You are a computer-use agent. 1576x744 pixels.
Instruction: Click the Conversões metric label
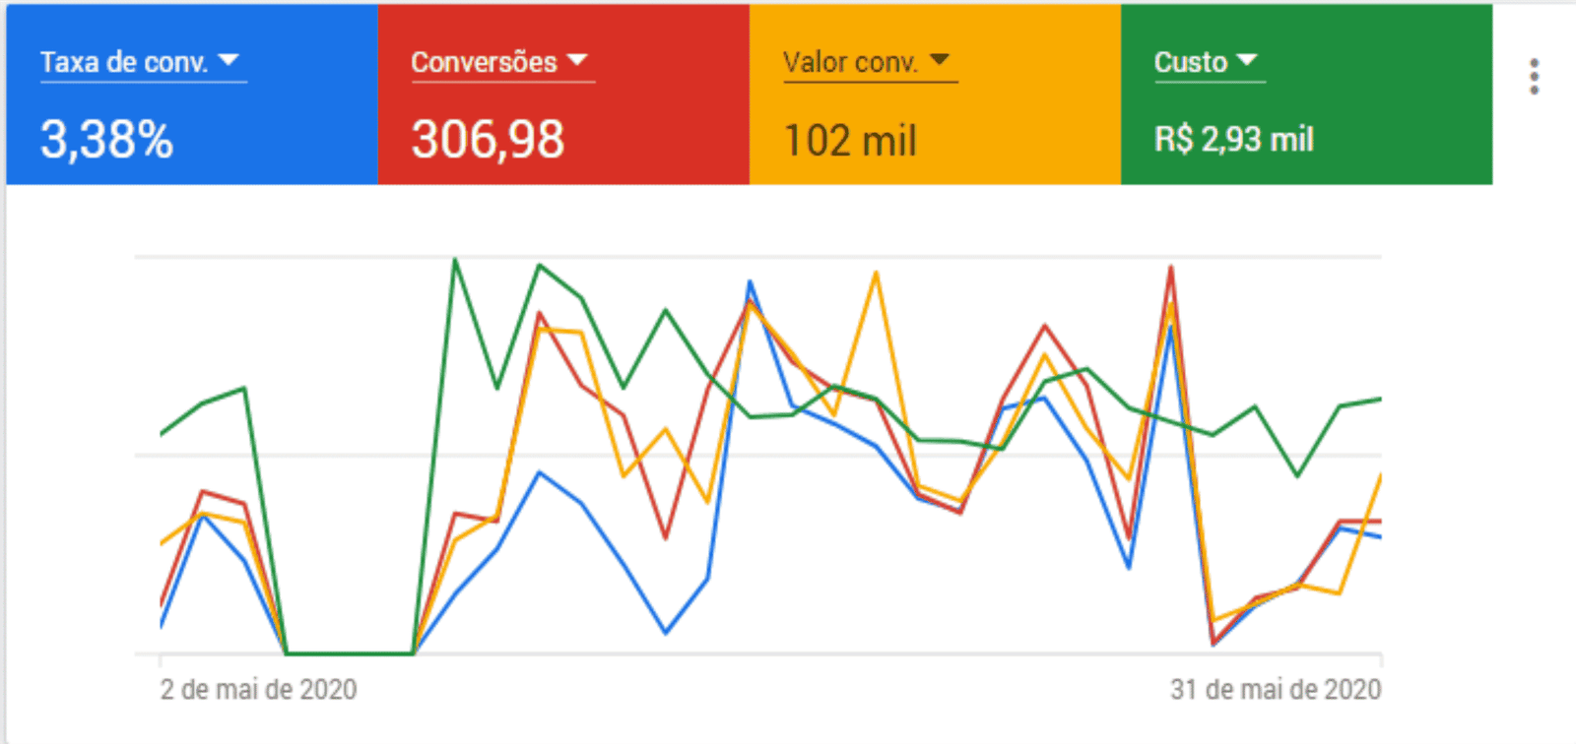pyautogui.click(x=484, y=62)
